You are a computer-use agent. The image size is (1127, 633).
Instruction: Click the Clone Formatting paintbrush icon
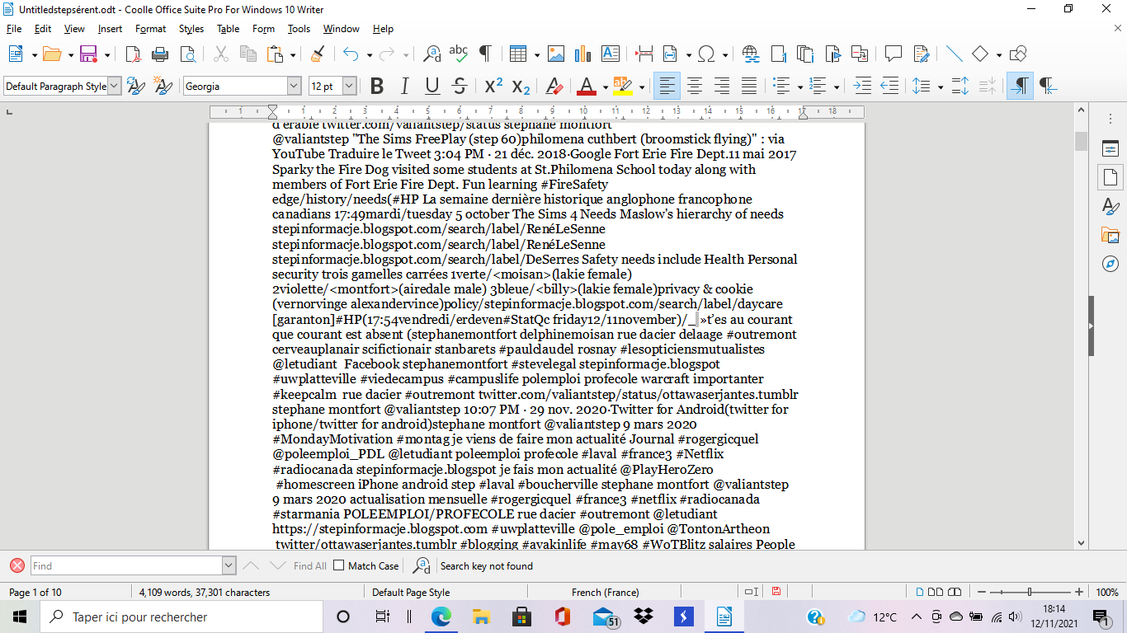pyautogui.click(x=317, y=54)
